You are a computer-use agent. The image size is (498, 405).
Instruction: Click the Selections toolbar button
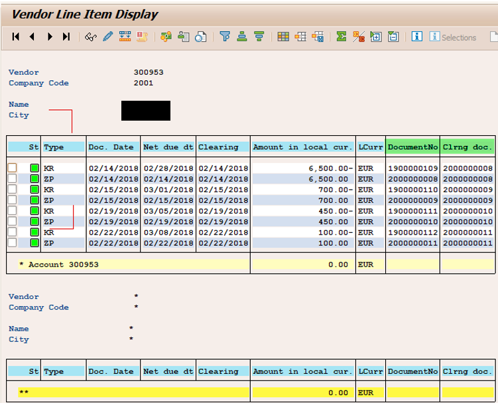pyautogui.click(x=453, y=38)
